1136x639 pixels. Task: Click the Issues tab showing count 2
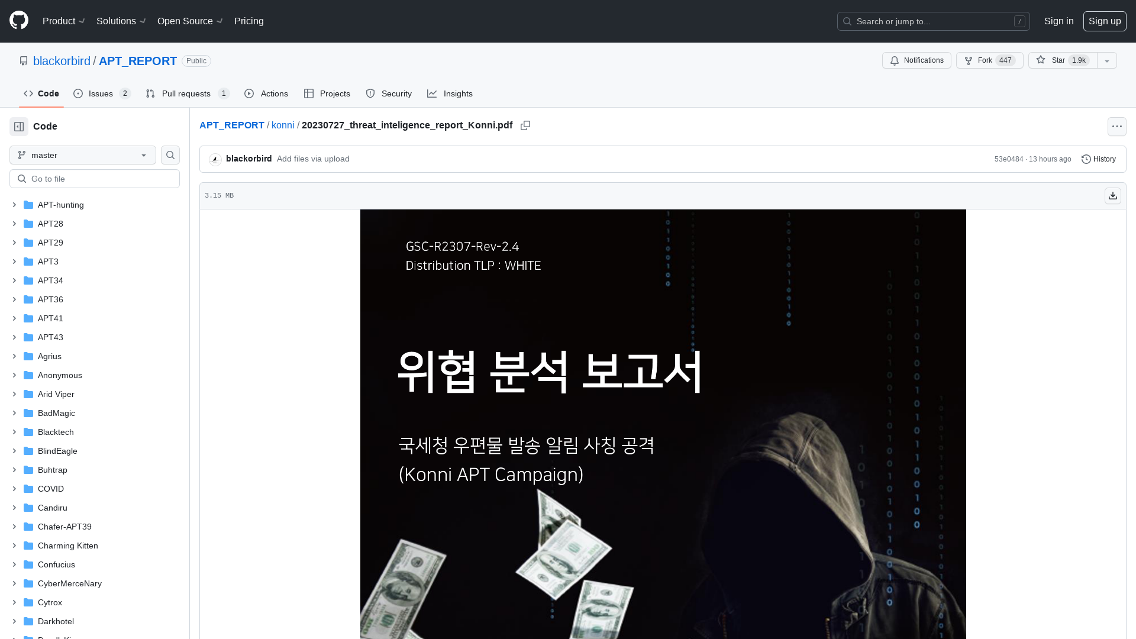point(102,93)
